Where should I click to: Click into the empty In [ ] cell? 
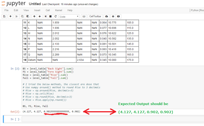click(x=113, y=119)
